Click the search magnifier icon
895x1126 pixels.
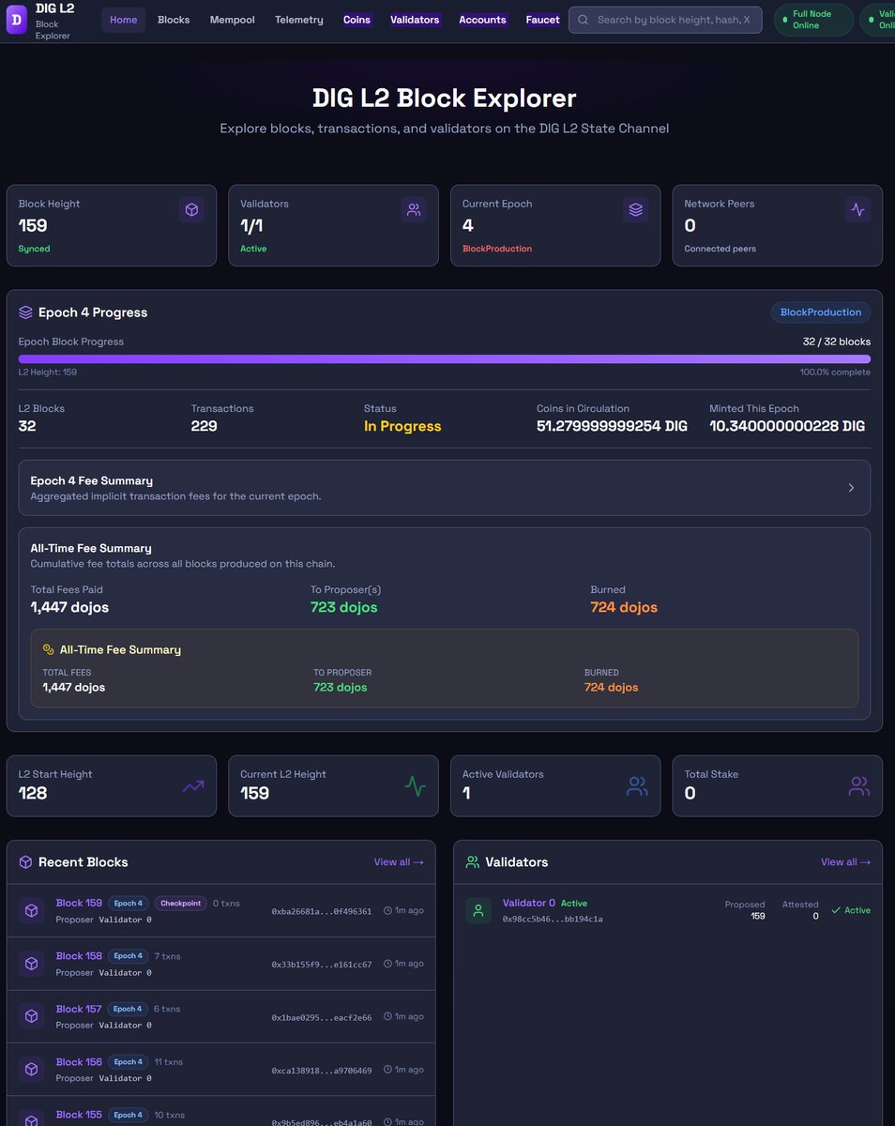(x=584, y=20)
